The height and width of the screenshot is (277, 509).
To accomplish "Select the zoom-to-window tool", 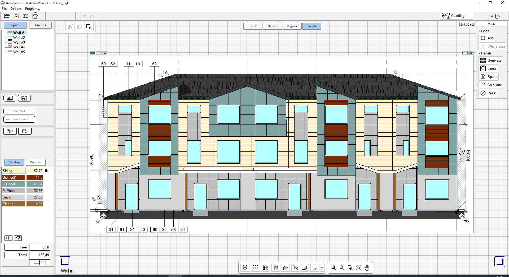I will pos(350,268).
